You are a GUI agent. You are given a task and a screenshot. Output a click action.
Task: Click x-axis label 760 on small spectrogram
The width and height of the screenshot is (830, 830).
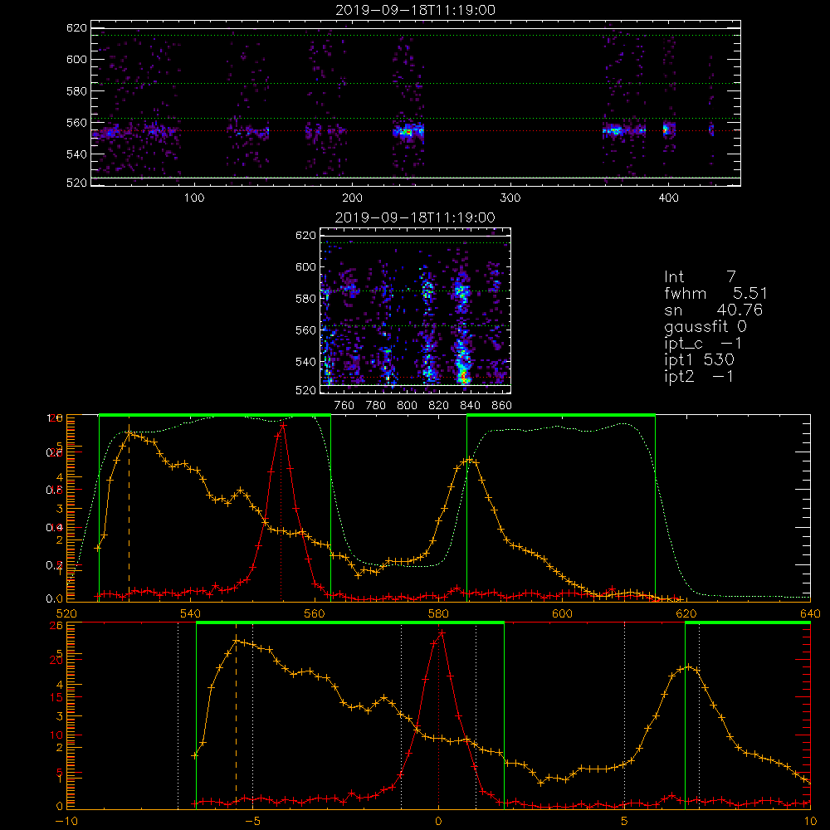pos(344,406)
